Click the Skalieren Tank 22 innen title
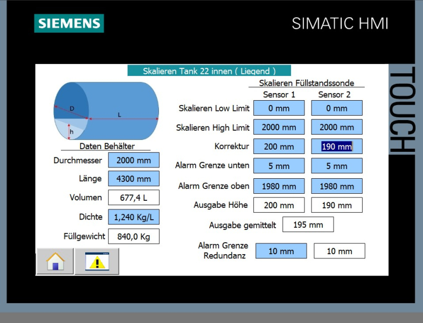423x323 pixels. point(209,71)
